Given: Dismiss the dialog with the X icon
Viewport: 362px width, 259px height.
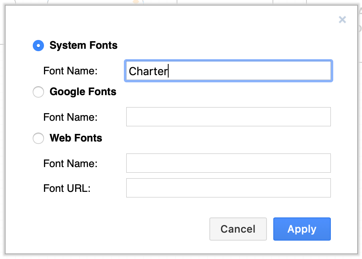Looking at the screenshot, I should 342,20.
